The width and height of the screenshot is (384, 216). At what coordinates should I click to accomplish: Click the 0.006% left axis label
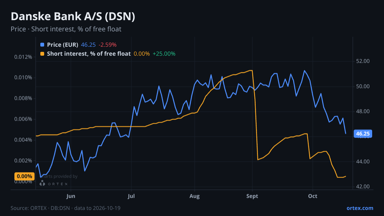click(x=23, y=119)
